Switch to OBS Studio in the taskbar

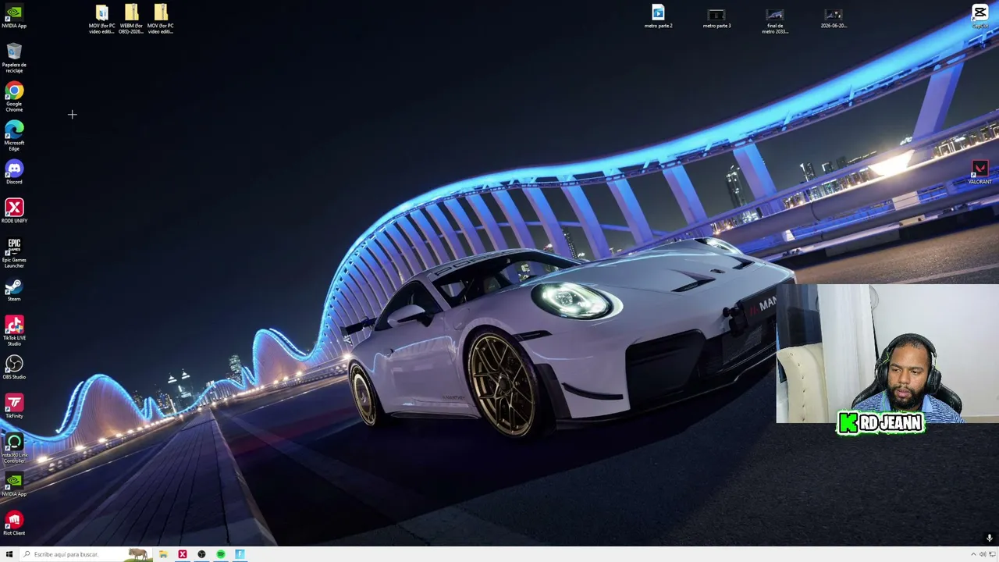201,554
